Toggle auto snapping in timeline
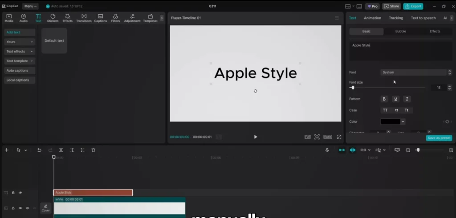456x218 pixels. (x=353, y=150)
